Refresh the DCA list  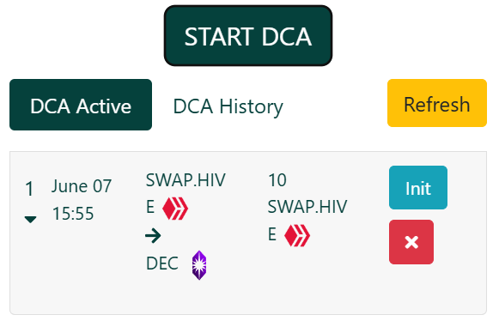437,103
